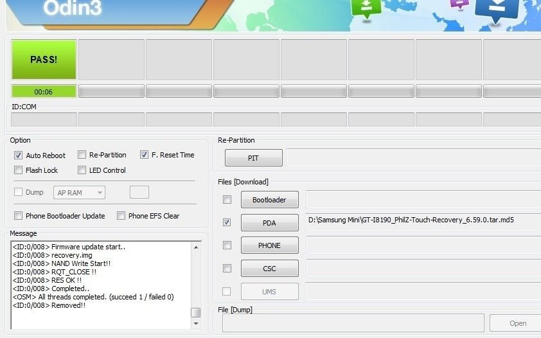
Task: Click the PIT file path field
Action: coord(414,157)
